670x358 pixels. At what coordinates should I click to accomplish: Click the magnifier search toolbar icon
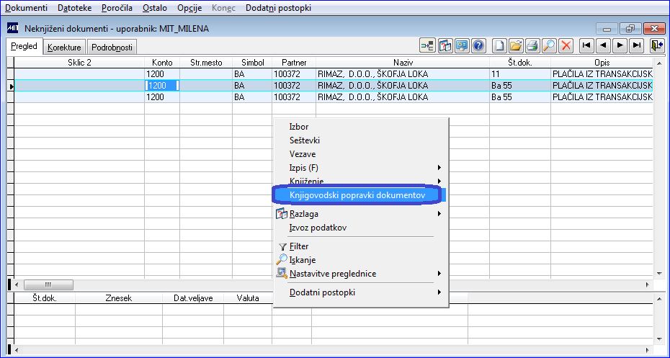[x=549, y=45]
